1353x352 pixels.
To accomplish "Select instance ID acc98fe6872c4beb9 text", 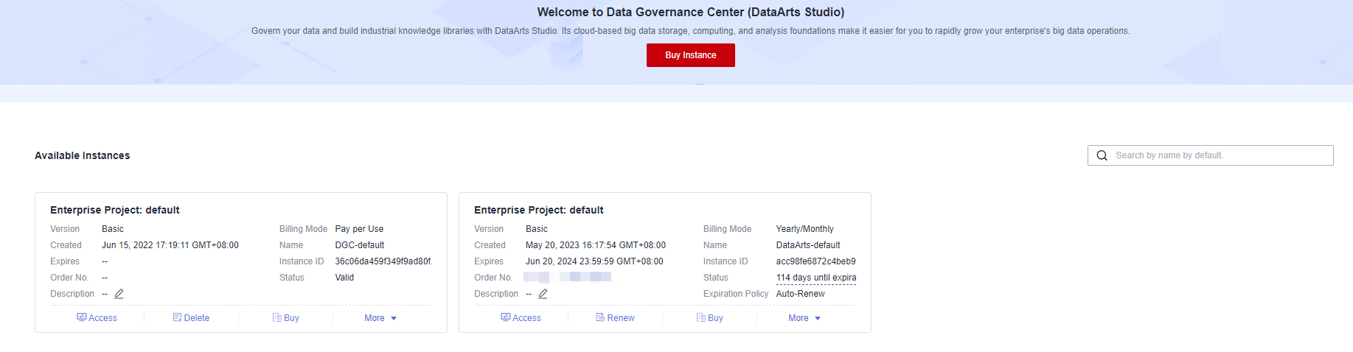I will pos(816,261).
